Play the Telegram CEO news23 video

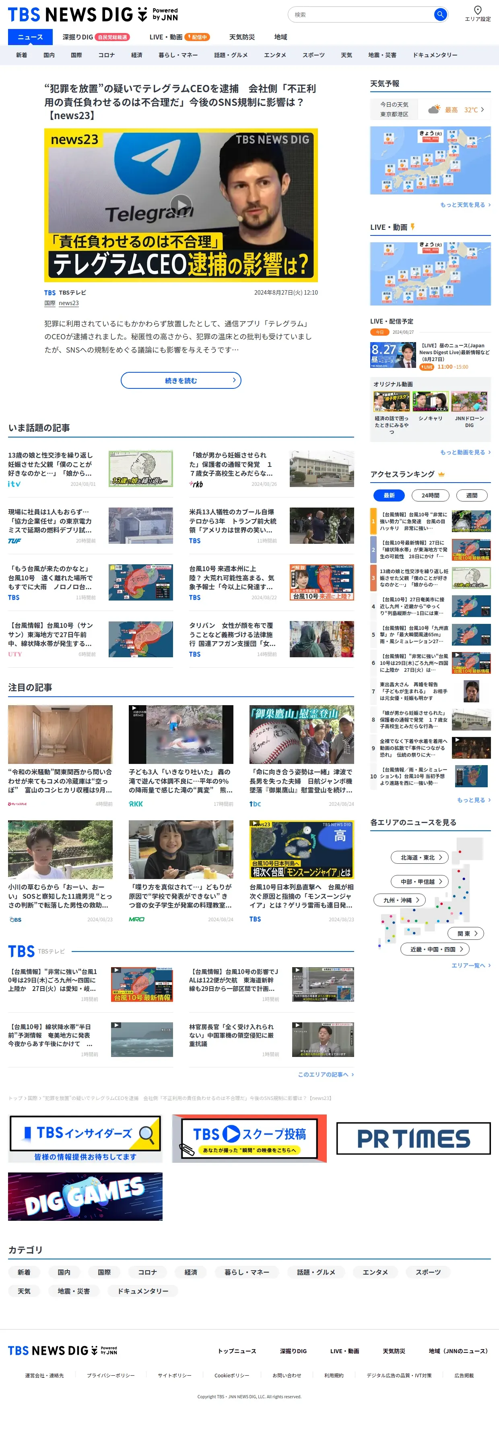point(181,205)
